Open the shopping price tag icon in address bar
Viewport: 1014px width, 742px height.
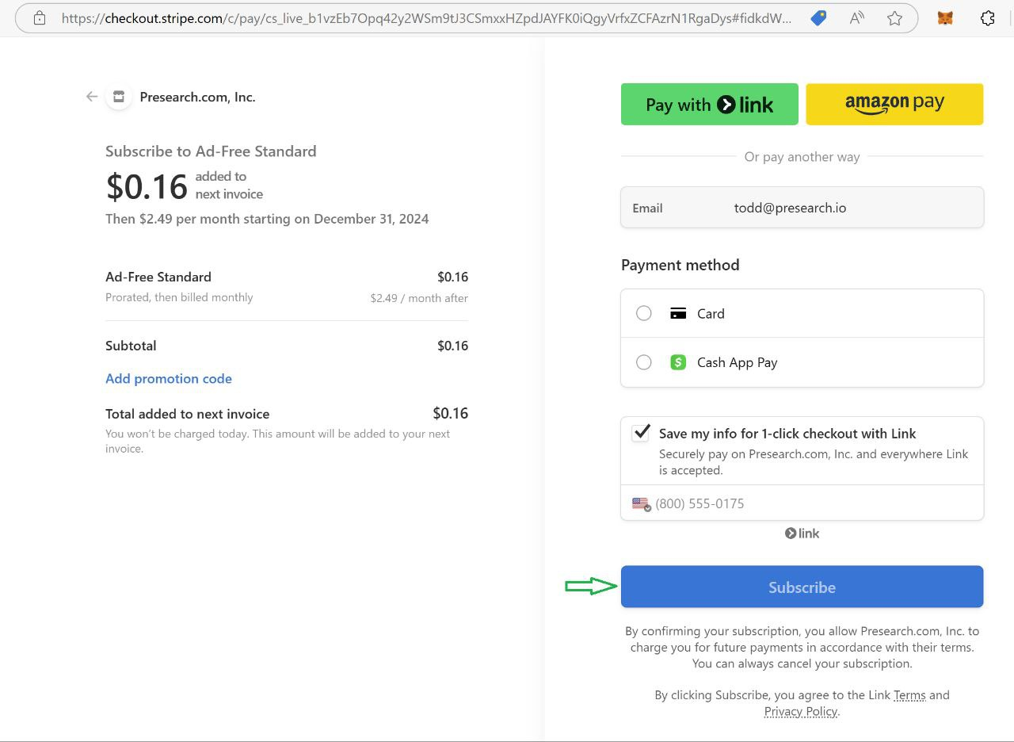818,18
